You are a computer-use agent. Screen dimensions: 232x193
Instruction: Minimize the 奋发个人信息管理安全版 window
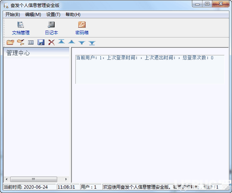[197, 4]
